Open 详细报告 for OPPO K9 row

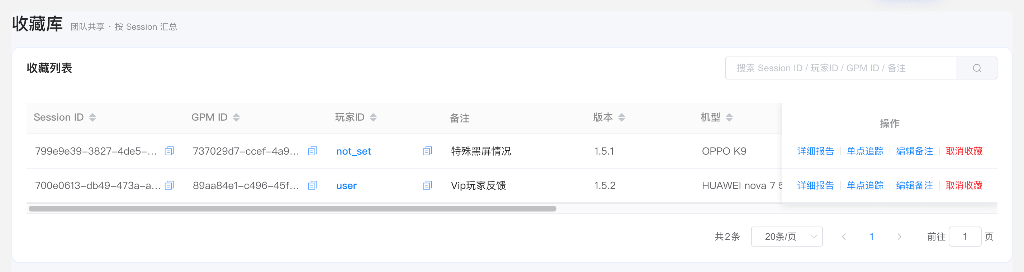[x=815, y=151]
